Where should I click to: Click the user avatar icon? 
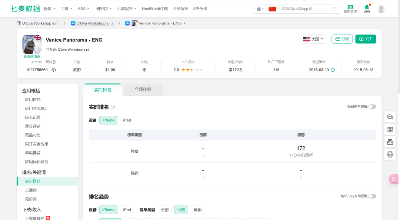tap(381, 9)
